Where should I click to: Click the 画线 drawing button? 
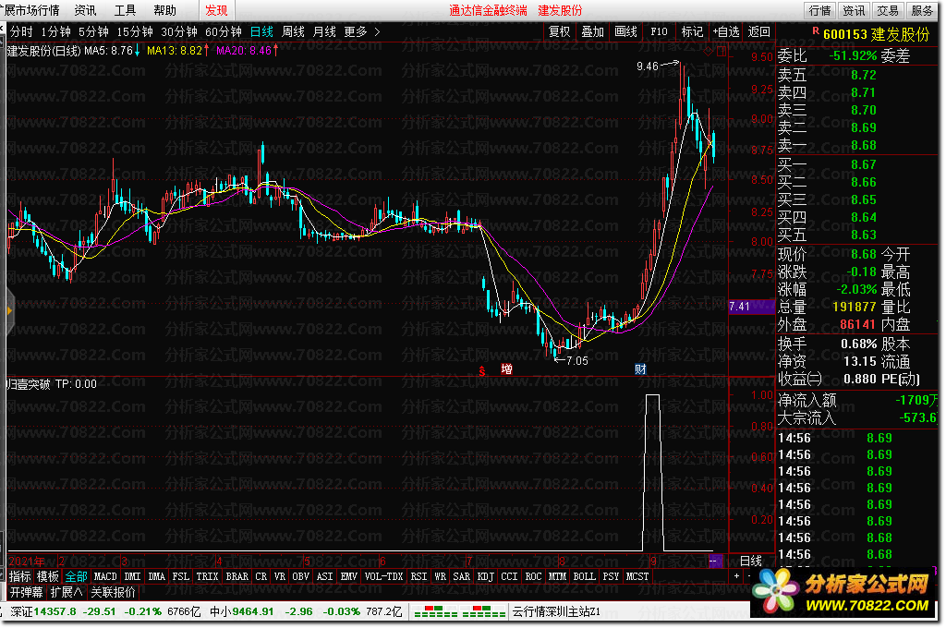click(x=625, y=32)
